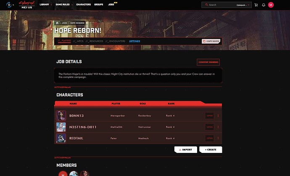Open N35T1N6-D011 row three-dot menu
The width and height of the screenshot is (290, 176).
coord(218,127)
